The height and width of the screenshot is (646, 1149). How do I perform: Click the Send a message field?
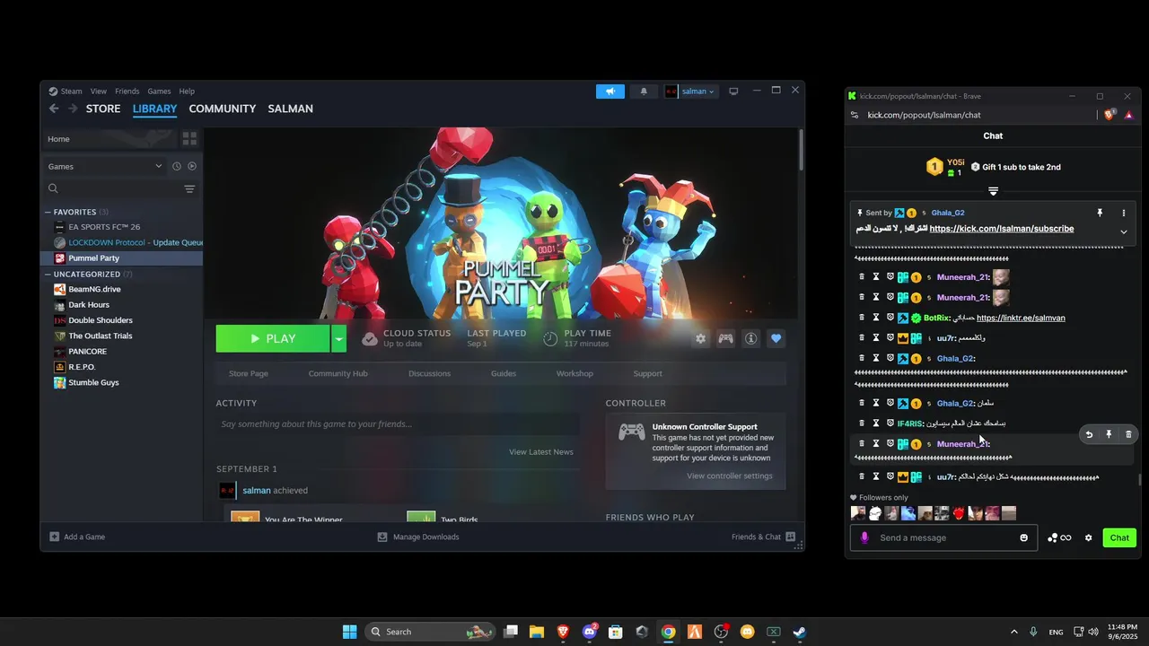(944, 537)
